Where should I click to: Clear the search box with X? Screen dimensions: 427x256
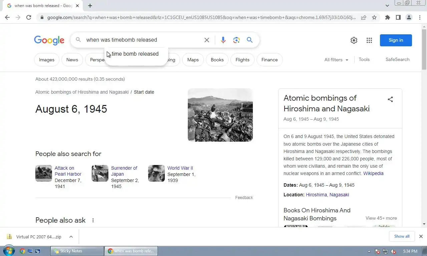pyautogui.click(x=207, y=40)
